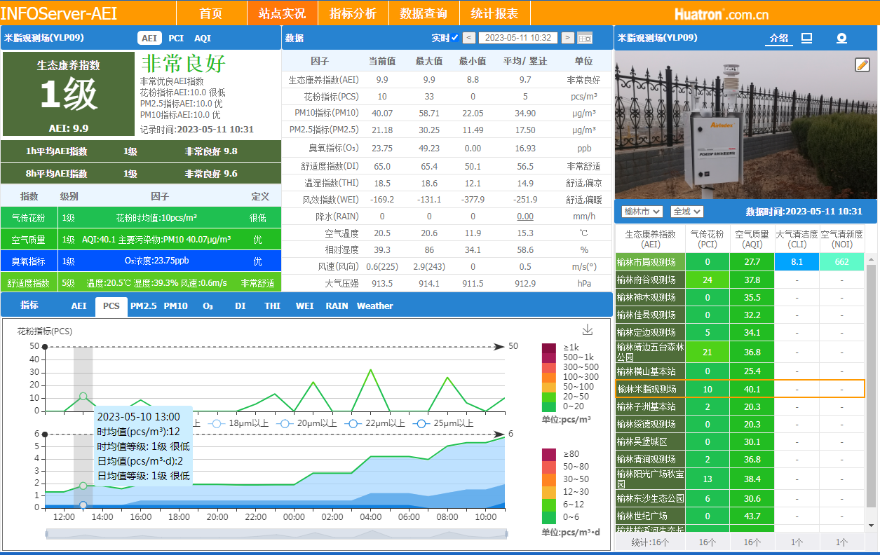The image size is (880, 555).
Task: Switch to the PM2.5 indicator tab
Action: (144, 306)
